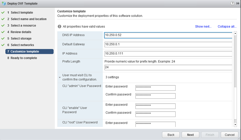This screenshot has width=241, height=140.
Task: Click the DNS IP Address label
Action: tap(73, 35)
